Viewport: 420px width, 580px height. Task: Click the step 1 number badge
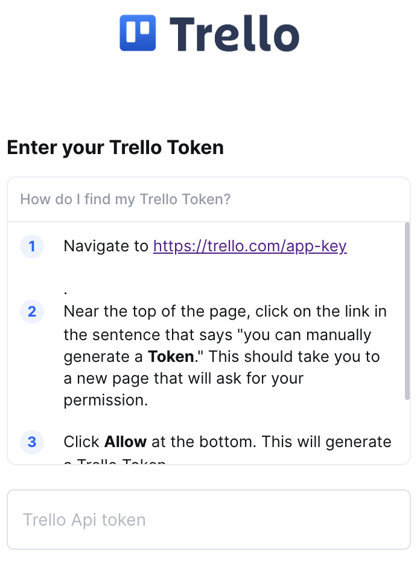pyautogui.click(x=32, y=246)
